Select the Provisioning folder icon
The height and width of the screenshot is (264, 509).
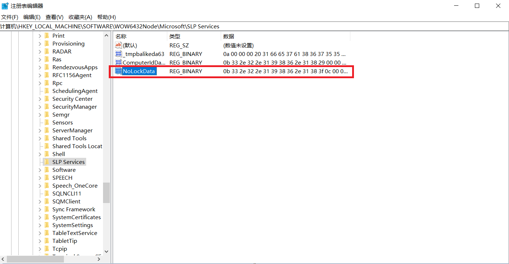(x=47, y=44)
